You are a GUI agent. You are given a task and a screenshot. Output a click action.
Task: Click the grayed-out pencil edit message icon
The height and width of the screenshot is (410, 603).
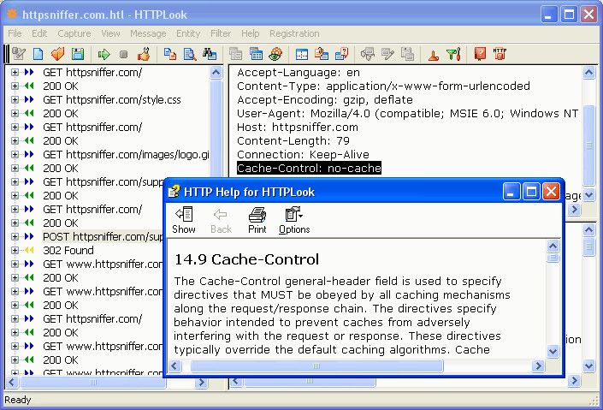pyautogui.click(x=387, y=54)
